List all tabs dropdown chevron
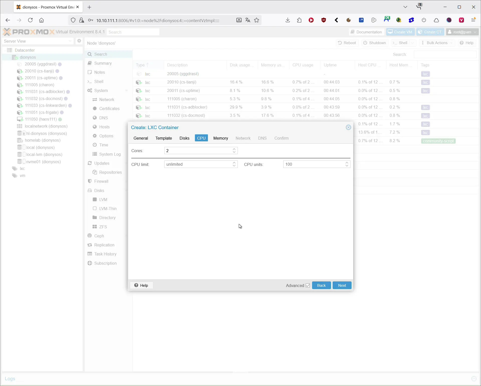 click(405, 7)
